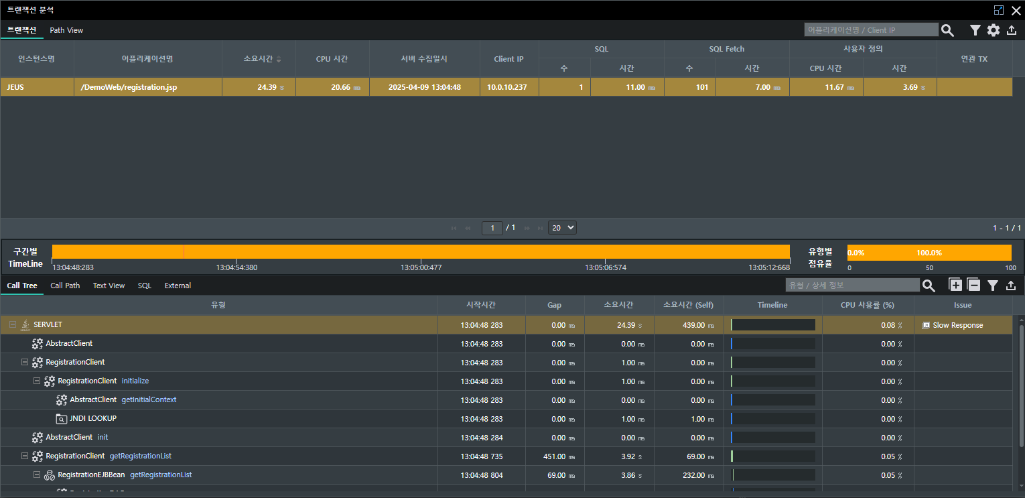Open the Call Tree filter icon
Image resolution: width=1025 pixels, height=498 pixels.
[x=993, y=286]
